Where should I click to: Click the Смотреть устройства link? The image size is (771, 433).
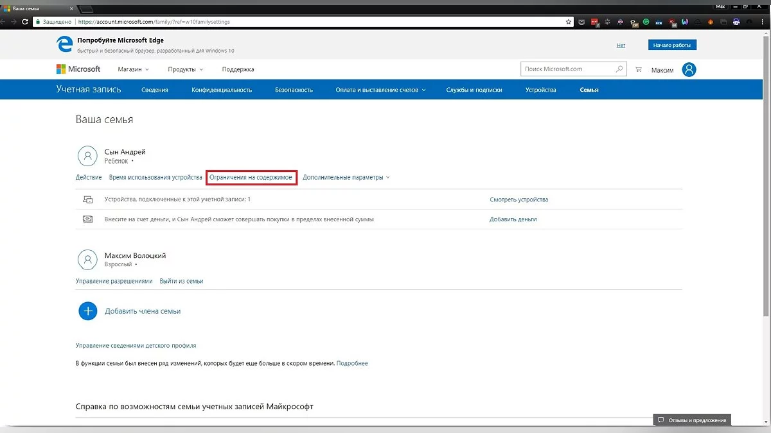pos(518,200)
